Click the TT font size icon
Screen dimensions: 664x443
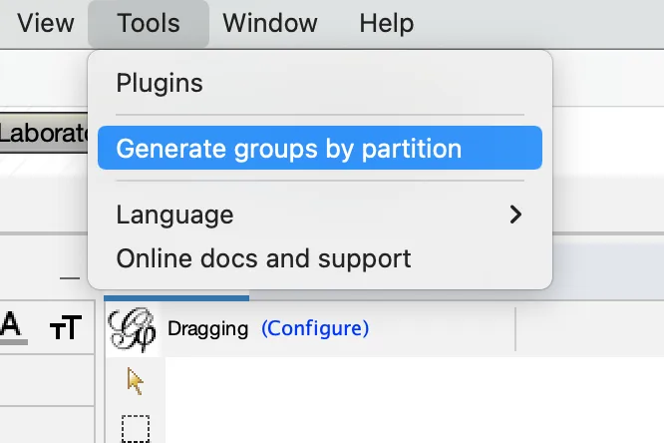pyautogui.click(x=66, y=327)
